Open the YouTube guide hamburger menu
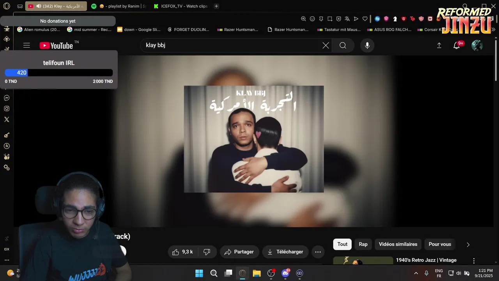Image resolution: width=499 pixels, height=281 pixels. (27, 45)
